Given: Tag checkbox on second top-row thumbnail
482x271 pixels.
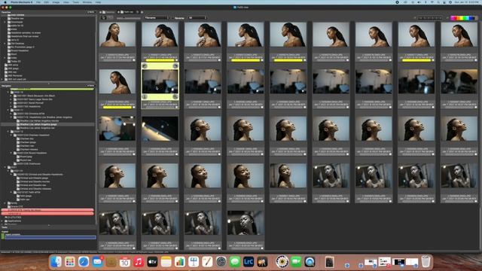Looking at the screenshot, I should [x=176, y=60].
